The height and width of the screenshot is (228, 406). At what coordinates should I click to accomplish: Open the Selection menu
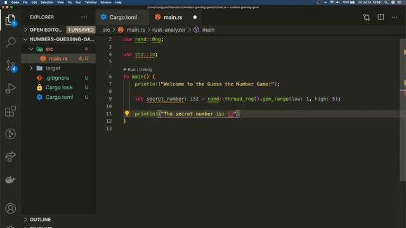47,3
